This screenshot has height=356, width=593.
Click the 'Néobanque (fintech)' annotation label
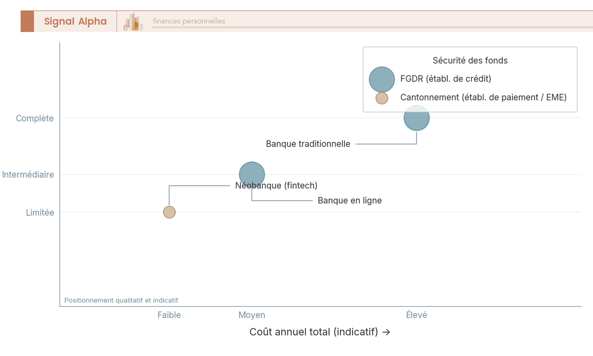click(276, 186)
